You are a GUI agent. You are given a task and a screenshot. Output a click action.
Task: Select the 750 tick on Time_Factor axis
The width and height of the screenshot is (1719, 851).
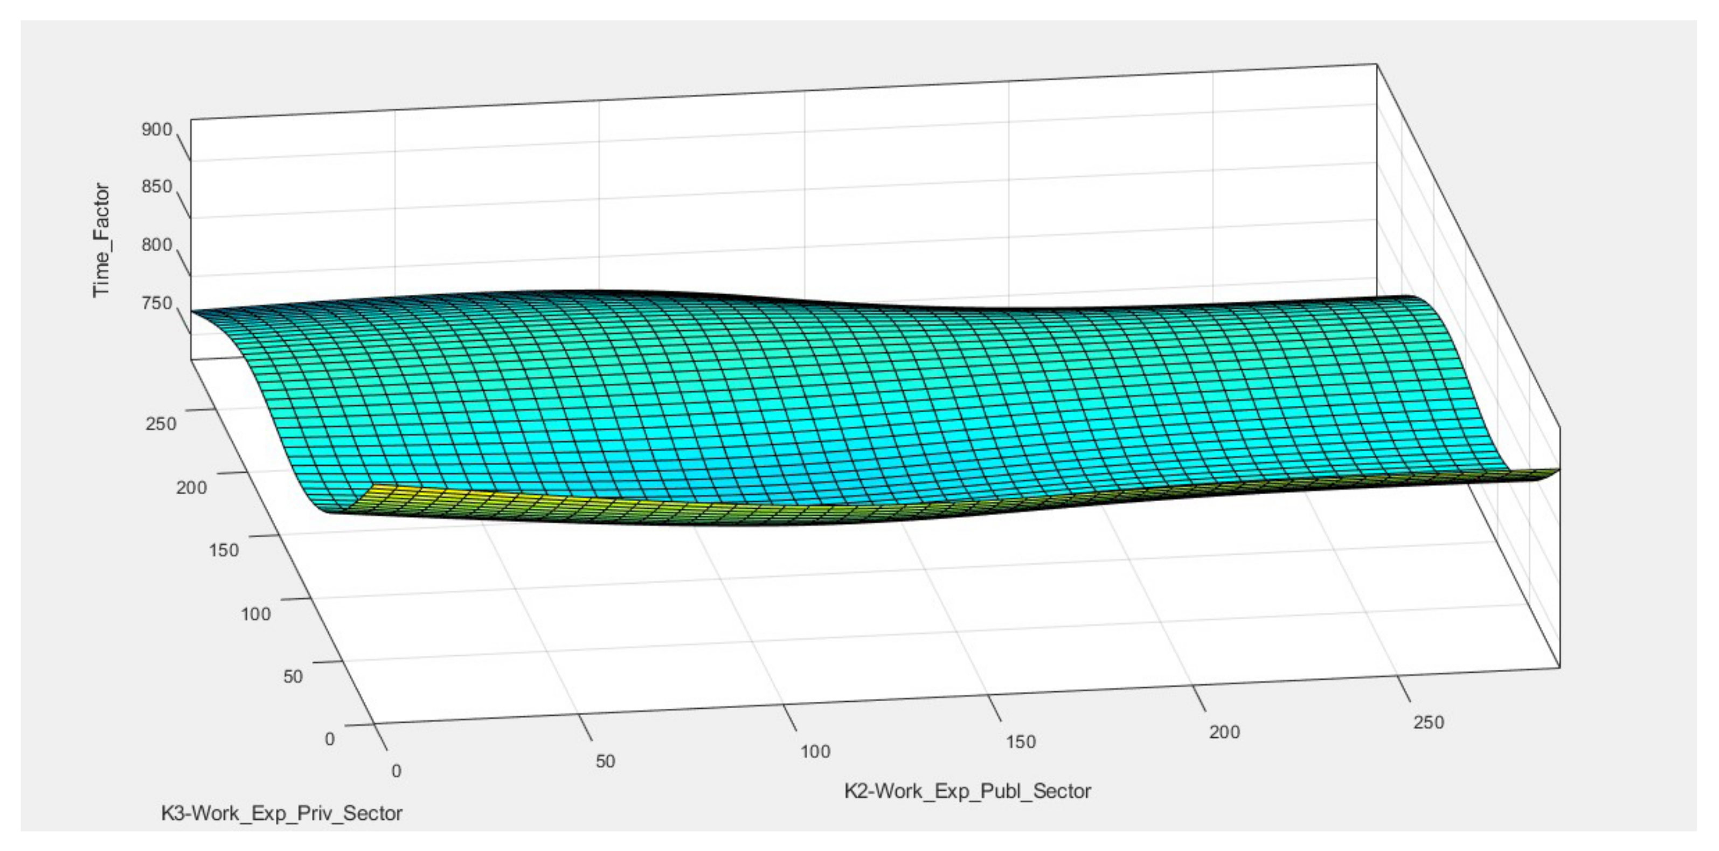157,303
